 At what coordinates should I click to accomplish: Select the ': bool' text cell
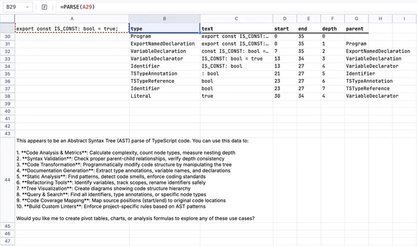coord(237,74)
